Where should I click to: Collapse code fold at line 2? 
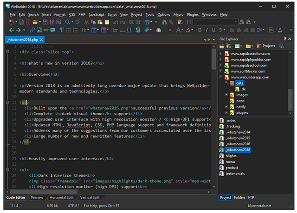point(7,52)
